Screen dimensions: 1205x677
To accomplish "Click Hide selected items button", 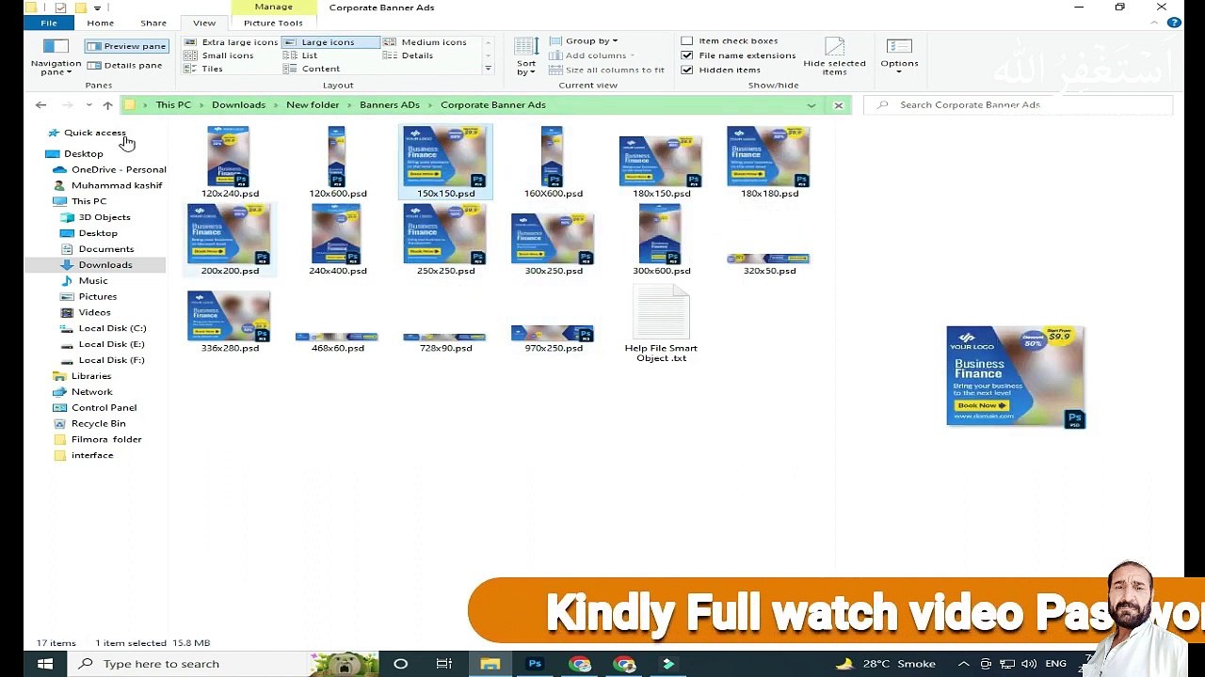I will (x=834, y=57).
